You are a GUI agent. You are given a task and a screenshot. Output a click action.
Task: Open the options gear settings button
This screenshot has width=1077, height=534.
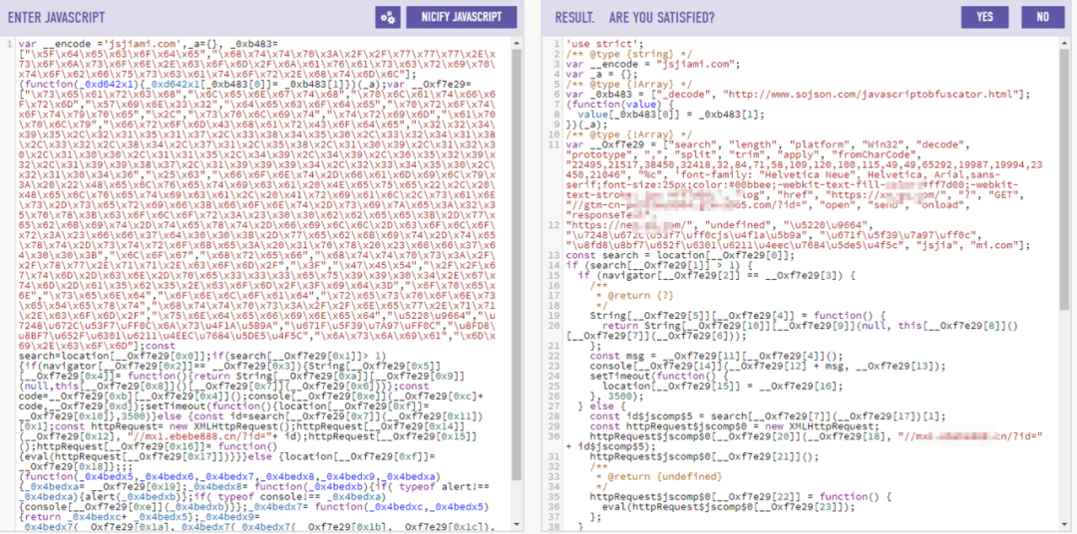(388, 17)
